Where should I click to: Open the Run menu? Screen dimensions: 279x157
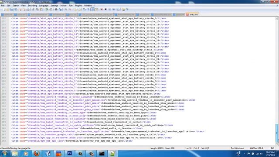(71, 6)
